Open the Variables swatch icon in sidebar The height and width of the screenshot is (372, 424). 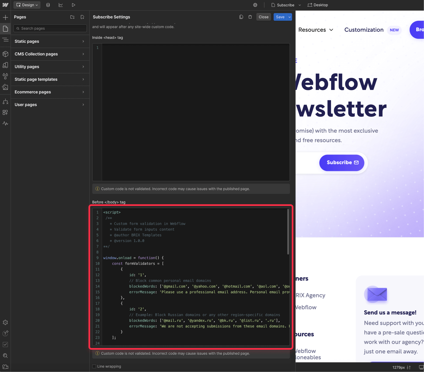(x=5, y=65)
